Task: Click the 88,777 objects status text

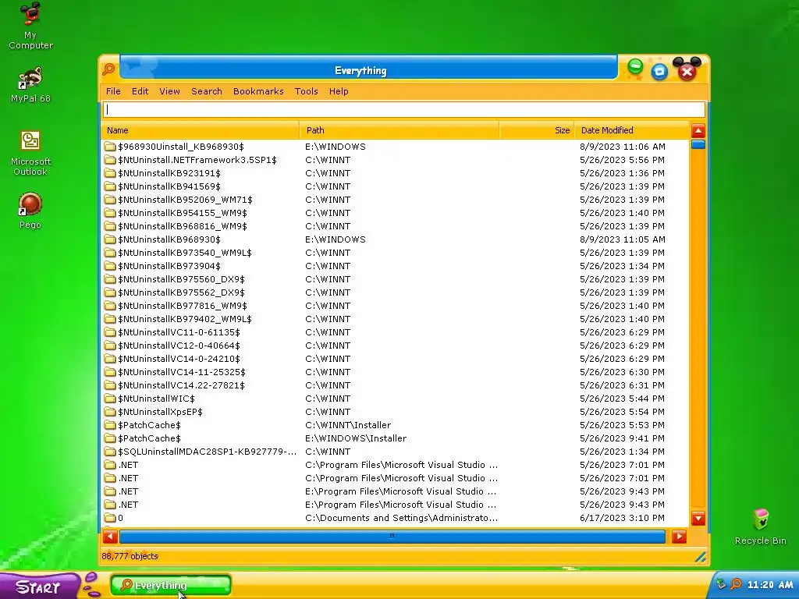Action: pos(130,556)
